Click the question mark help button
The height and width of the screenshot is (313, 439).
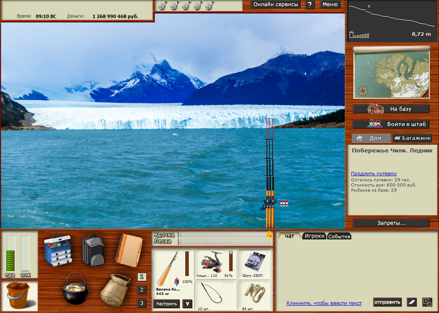coord(310,4)
